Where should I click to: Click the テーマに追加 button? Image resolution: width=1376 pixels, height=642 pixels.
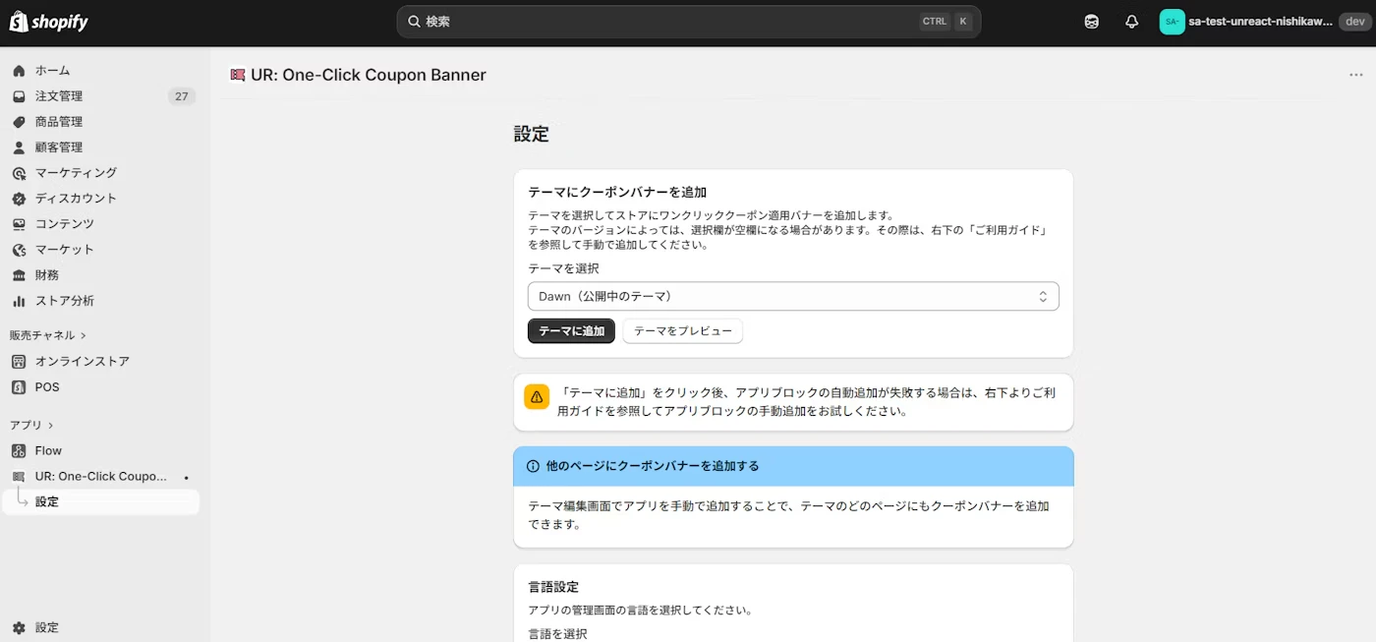tap(571, 331)
